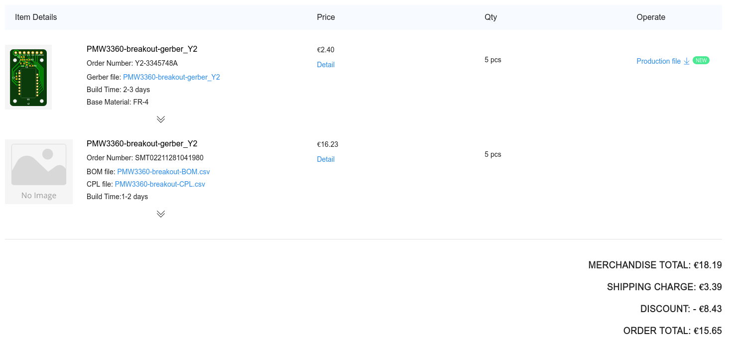Open PMW3360-breakout-CPL.csv file link
The height and width of the screenshot is (342, 730).
pyautogui.click(x=160, y=184)
